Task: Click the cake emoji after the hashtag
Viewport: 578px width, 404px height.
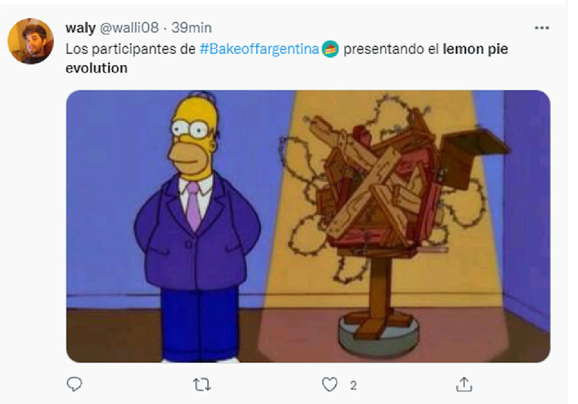Action: pyautogui.click(x=330, y=49)
